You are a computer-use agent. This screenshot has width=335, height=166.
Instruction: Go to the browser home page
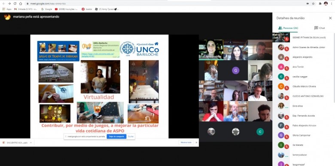[x=21, y=3]
